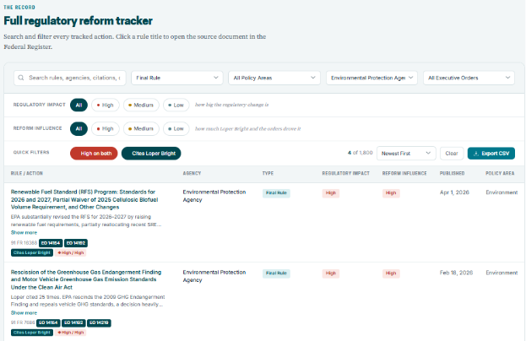
Task: Filter Reform Influence by Medium
Action: coord(141,129)
